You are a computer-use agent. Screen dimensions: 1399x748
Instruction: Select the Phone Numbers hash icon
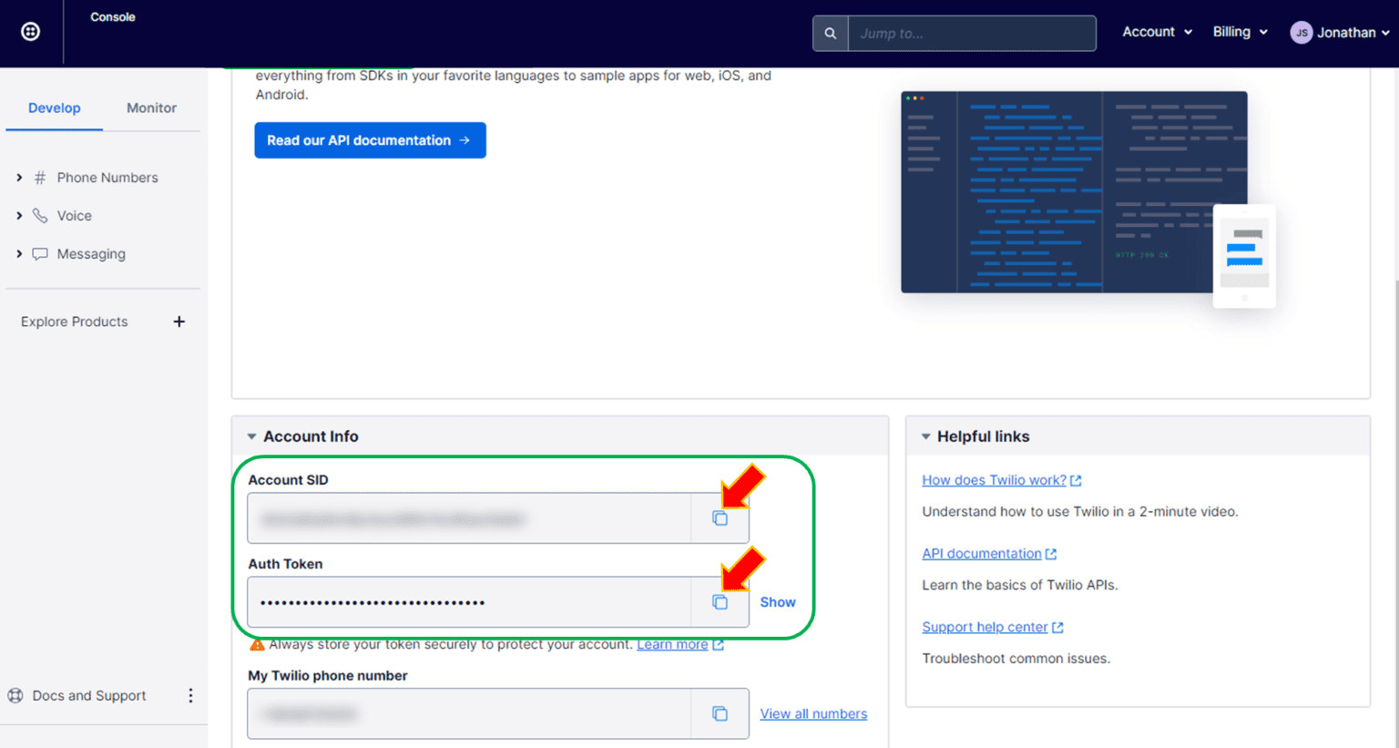(39, 177)
